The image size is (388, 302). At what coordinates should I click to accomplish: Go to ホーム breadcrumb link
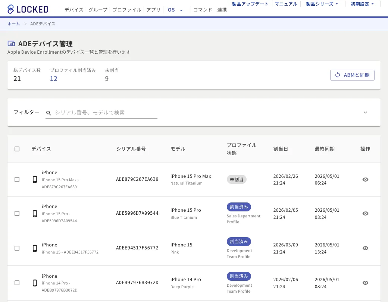pyautogui.click(x=13, y=24)
